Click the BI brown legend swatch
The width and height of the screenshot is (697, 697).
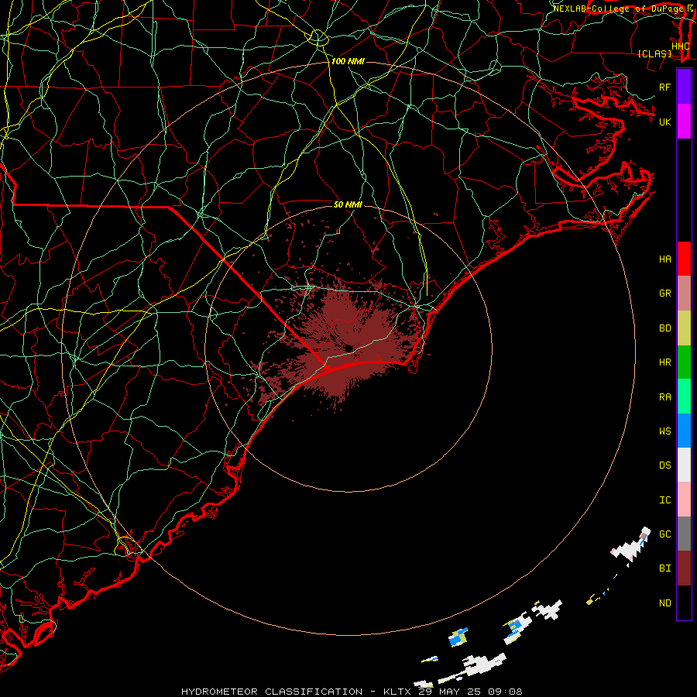tap(684, 568)
